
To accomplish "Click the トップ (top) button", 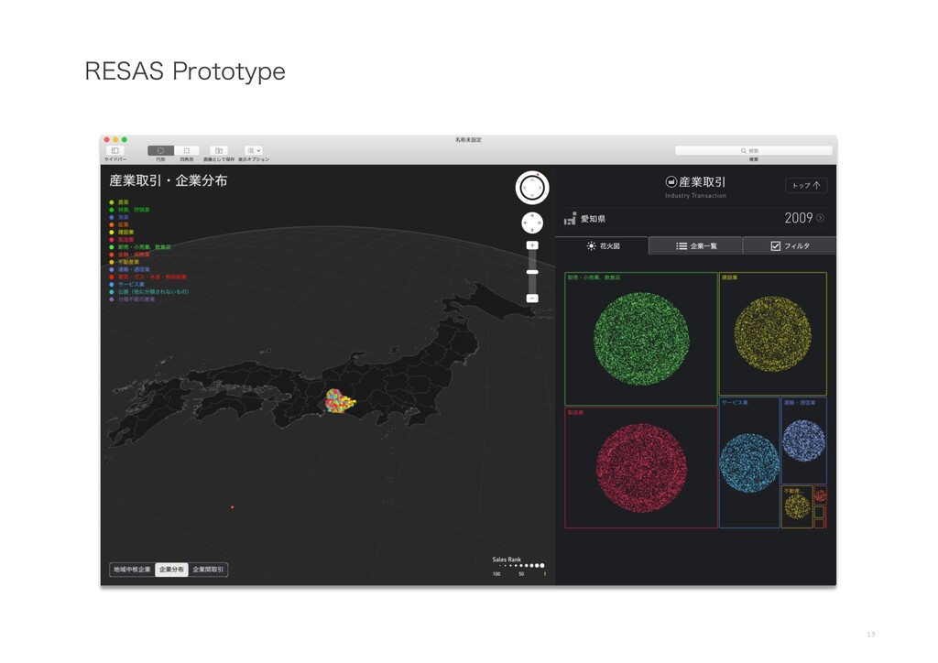I will tap(806, 185).
